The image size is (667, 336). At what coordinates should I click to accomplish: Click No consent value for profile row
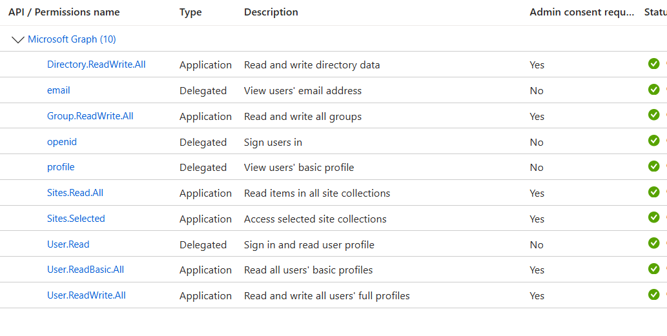[x=537, y=168]
